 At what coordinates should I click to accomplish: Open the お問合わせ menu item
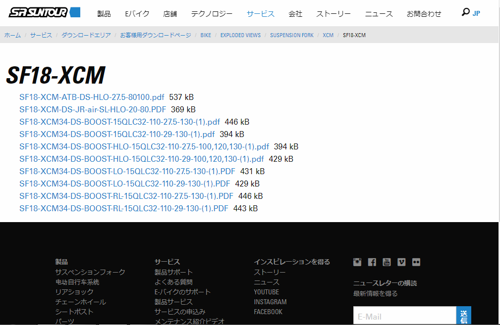(424, 14)
